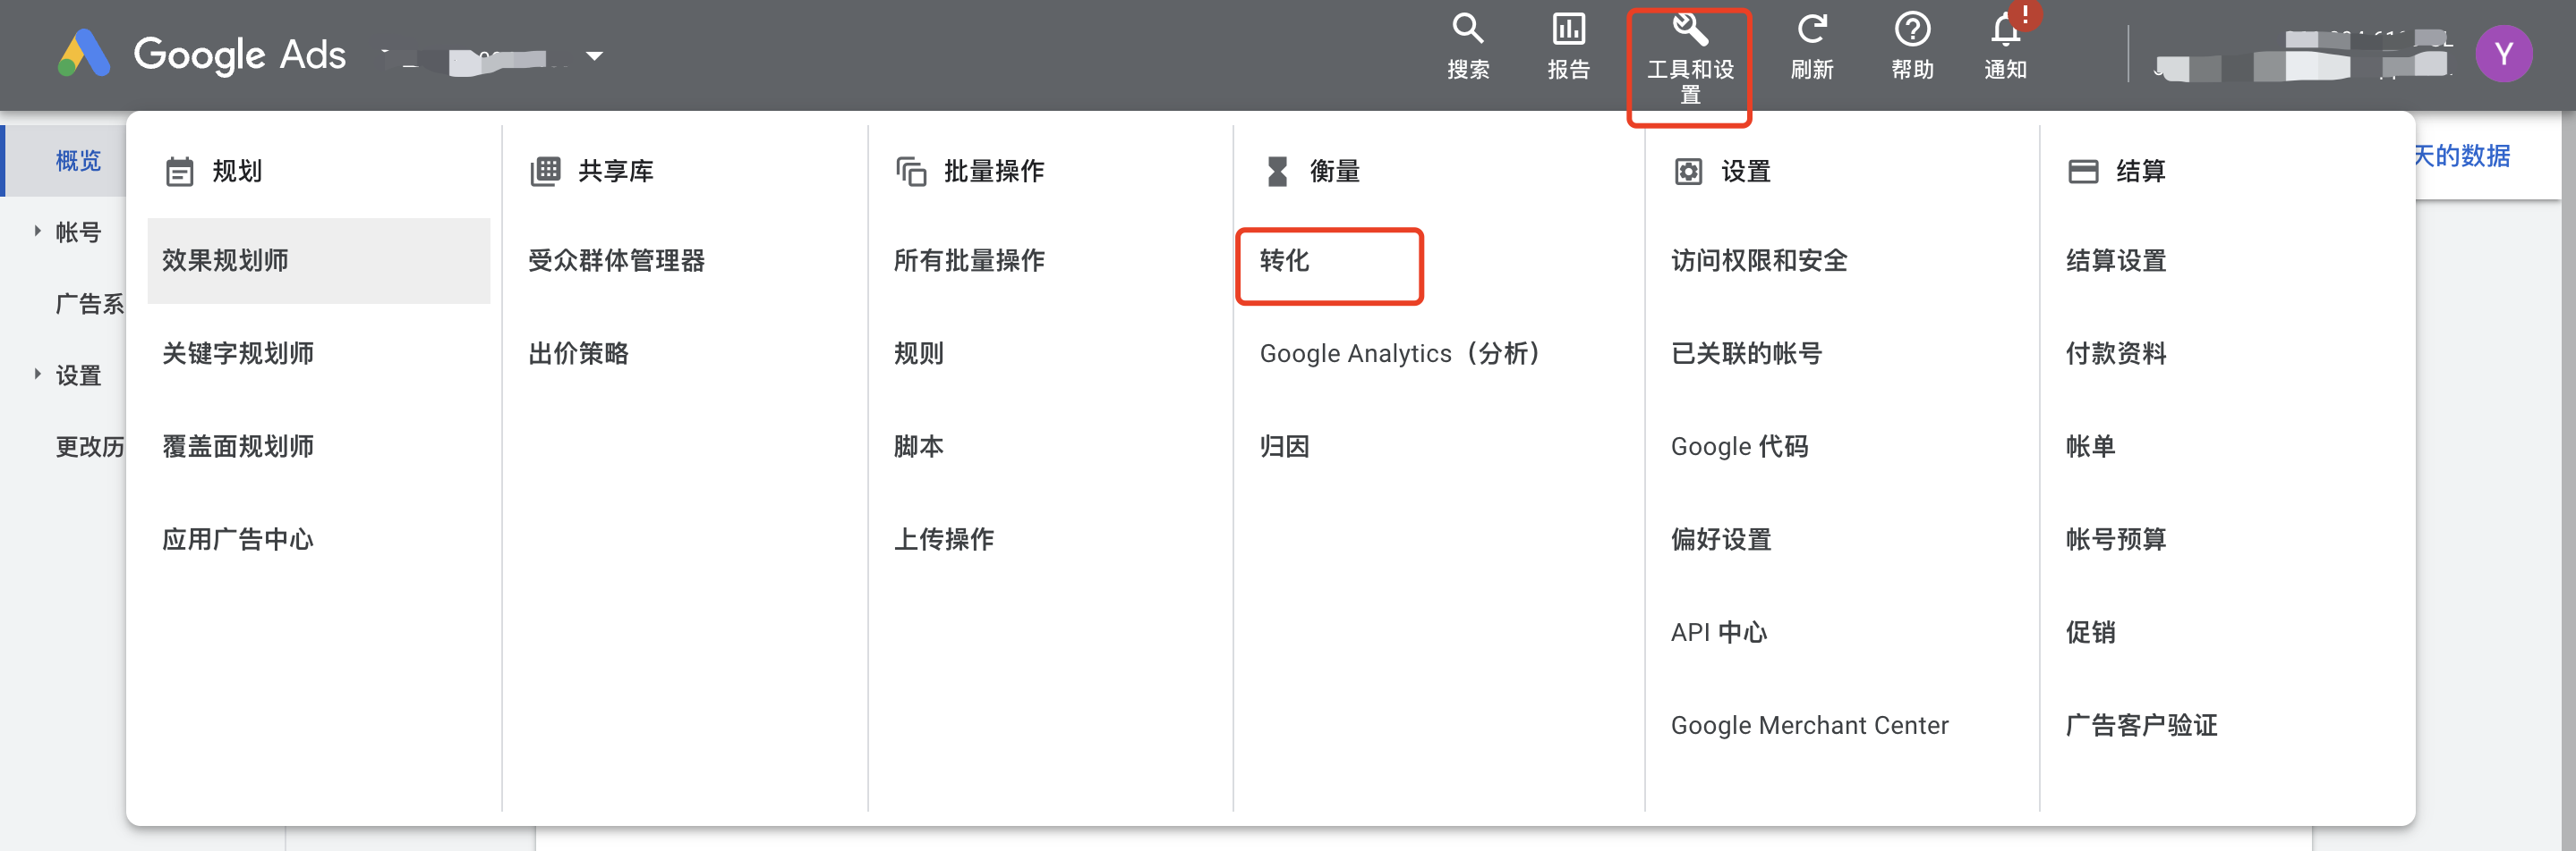This screenshot has height=851, width=2576.
Task: Expand 帐号 arrow in the sidebar
Action: [x=37, y=232]
